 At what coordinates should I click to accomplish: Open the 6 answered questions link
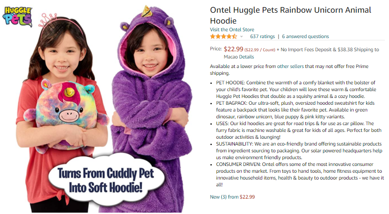tap(305, 36)
